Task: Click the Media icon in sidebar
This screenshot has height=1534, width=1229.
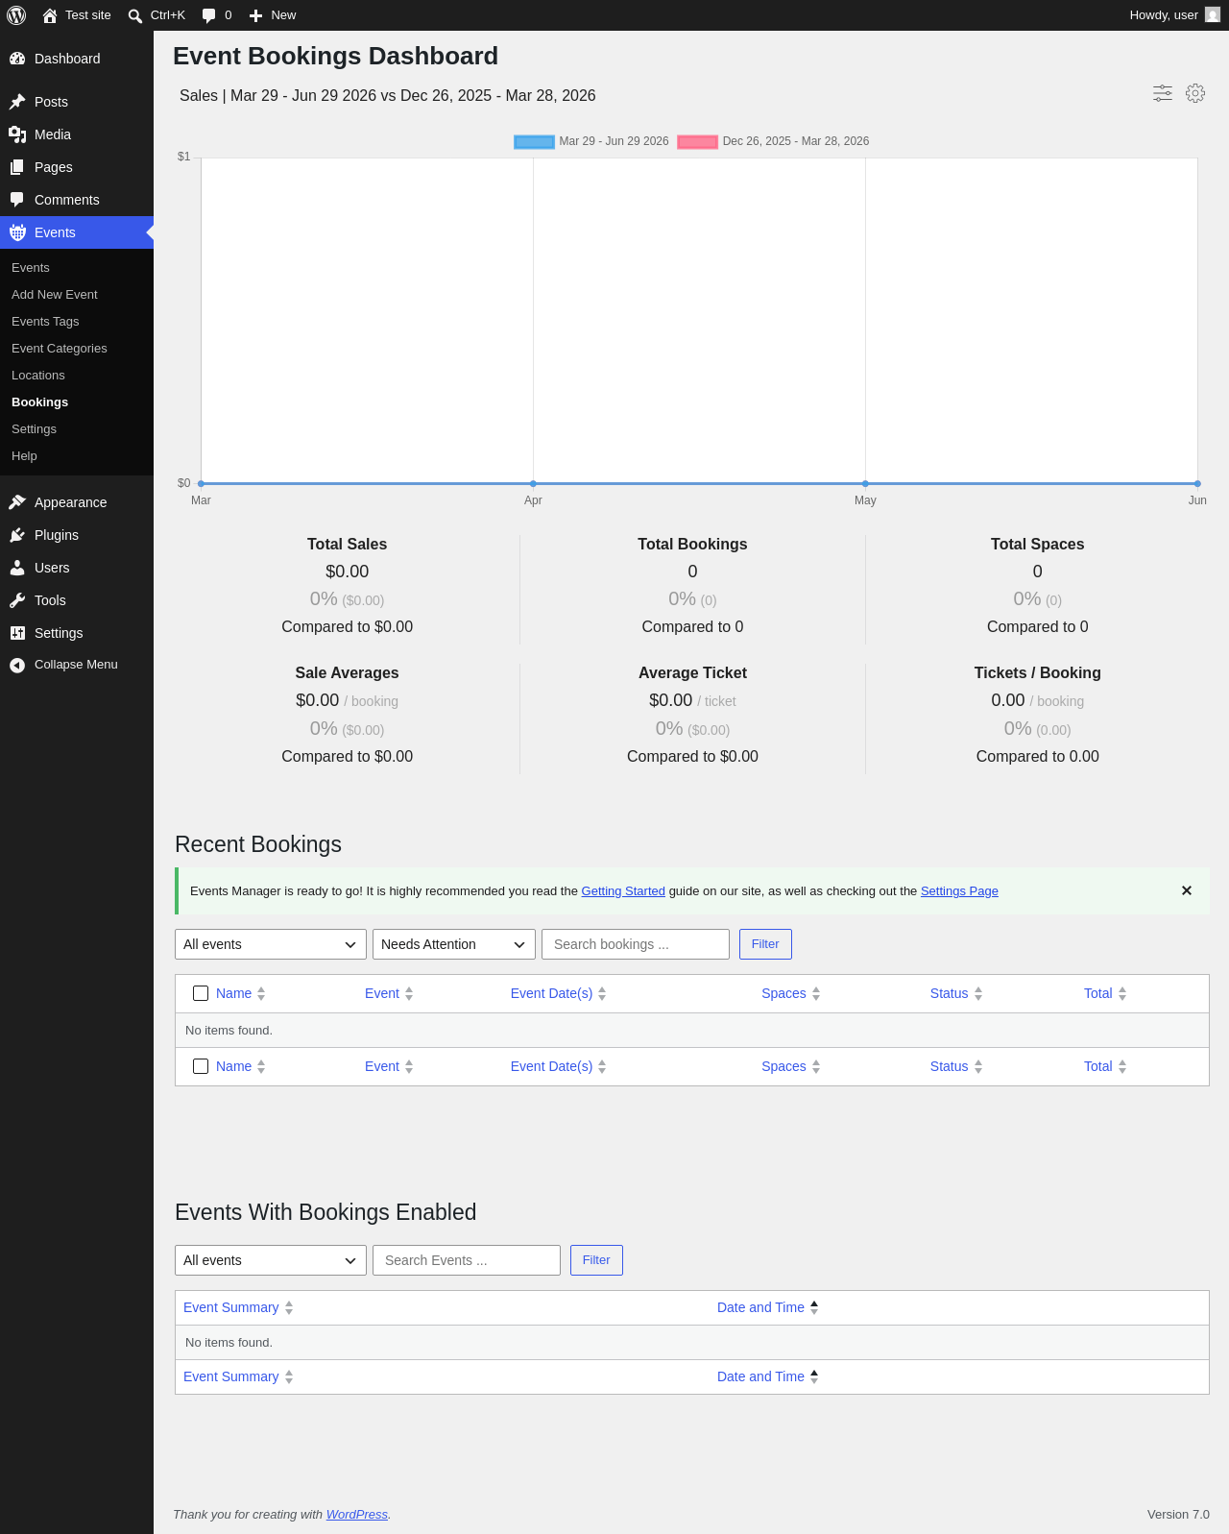Action: (17, 134)
